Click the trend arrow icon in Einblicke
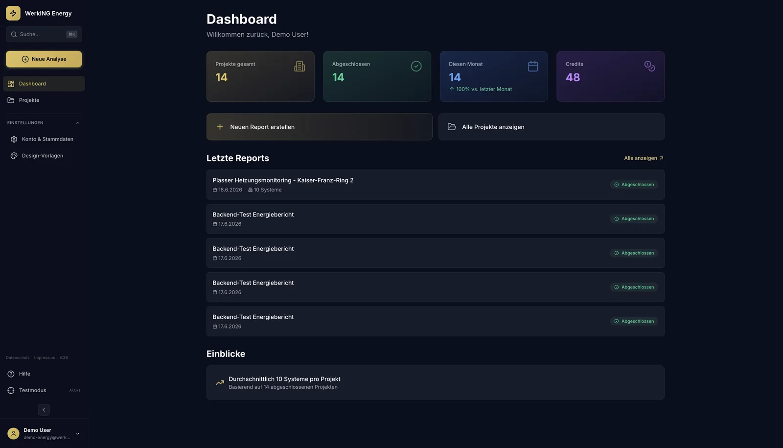The width and height of the screenshot is (783, 448). (x=220, y=383)
